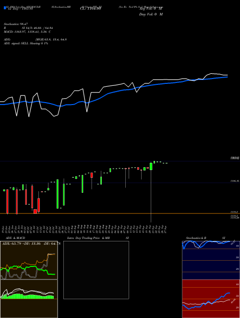Click the 'ADX signal: SELL' text
Image resolution: width=240 pixels, height=318 pixels.
tap(17, 43)
